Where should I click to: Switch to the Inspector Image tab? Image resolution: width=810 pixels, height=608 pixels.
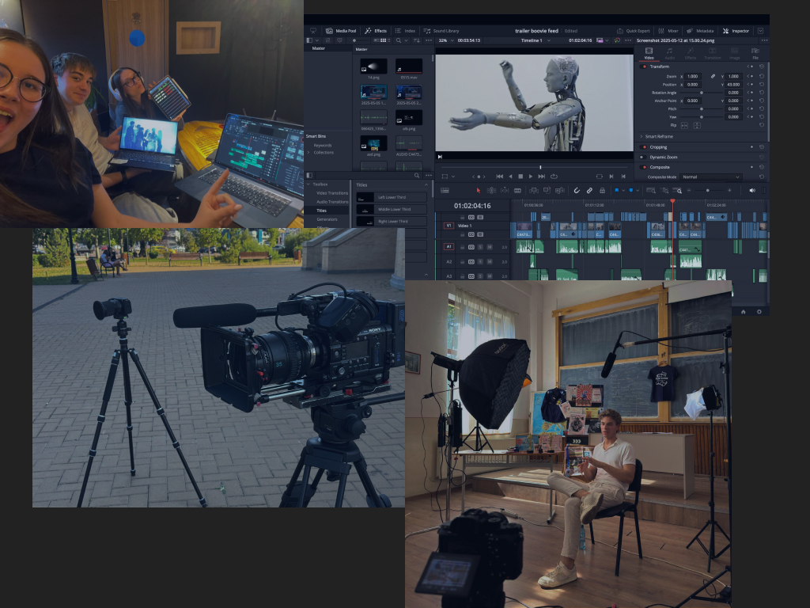(734, 53)
